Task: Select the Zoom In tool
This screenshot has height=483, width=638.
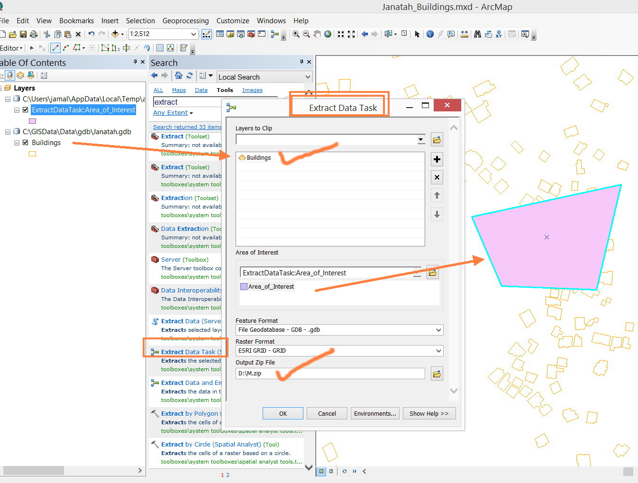Action: pyautogui.click(x=296, y=34)
